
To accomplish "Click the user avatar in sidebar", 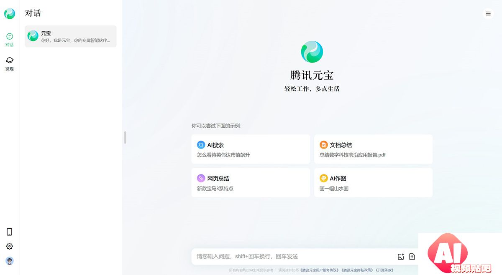I will 10,261.
